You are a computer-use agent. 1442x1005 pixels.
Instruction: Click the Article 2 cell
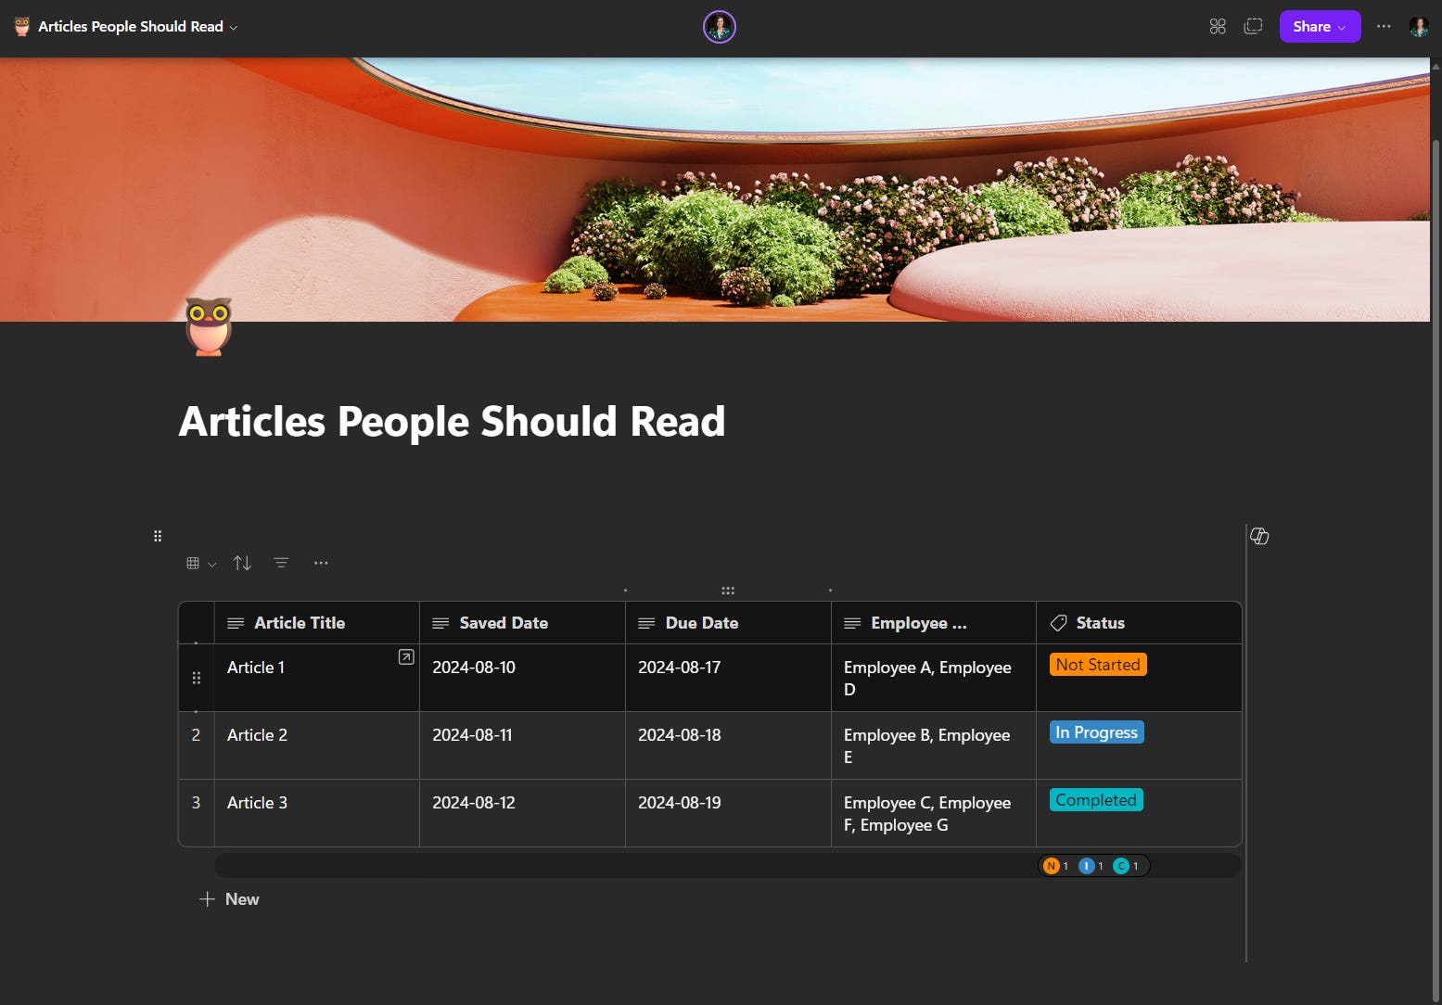[317, 745]
